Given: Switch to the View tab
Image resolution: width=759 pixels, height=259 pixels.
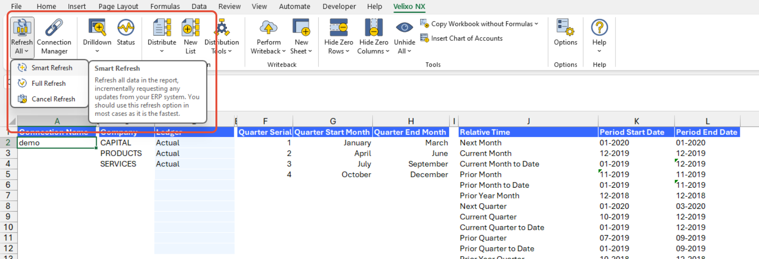Looking at the screenshot, I should pos(259,7).
